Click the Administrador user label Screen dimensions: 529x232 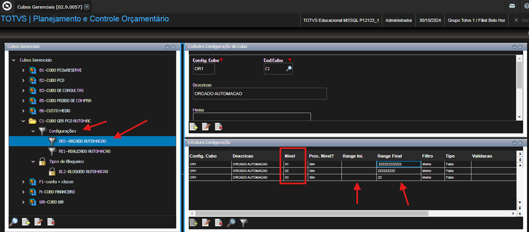coord(398,20)
